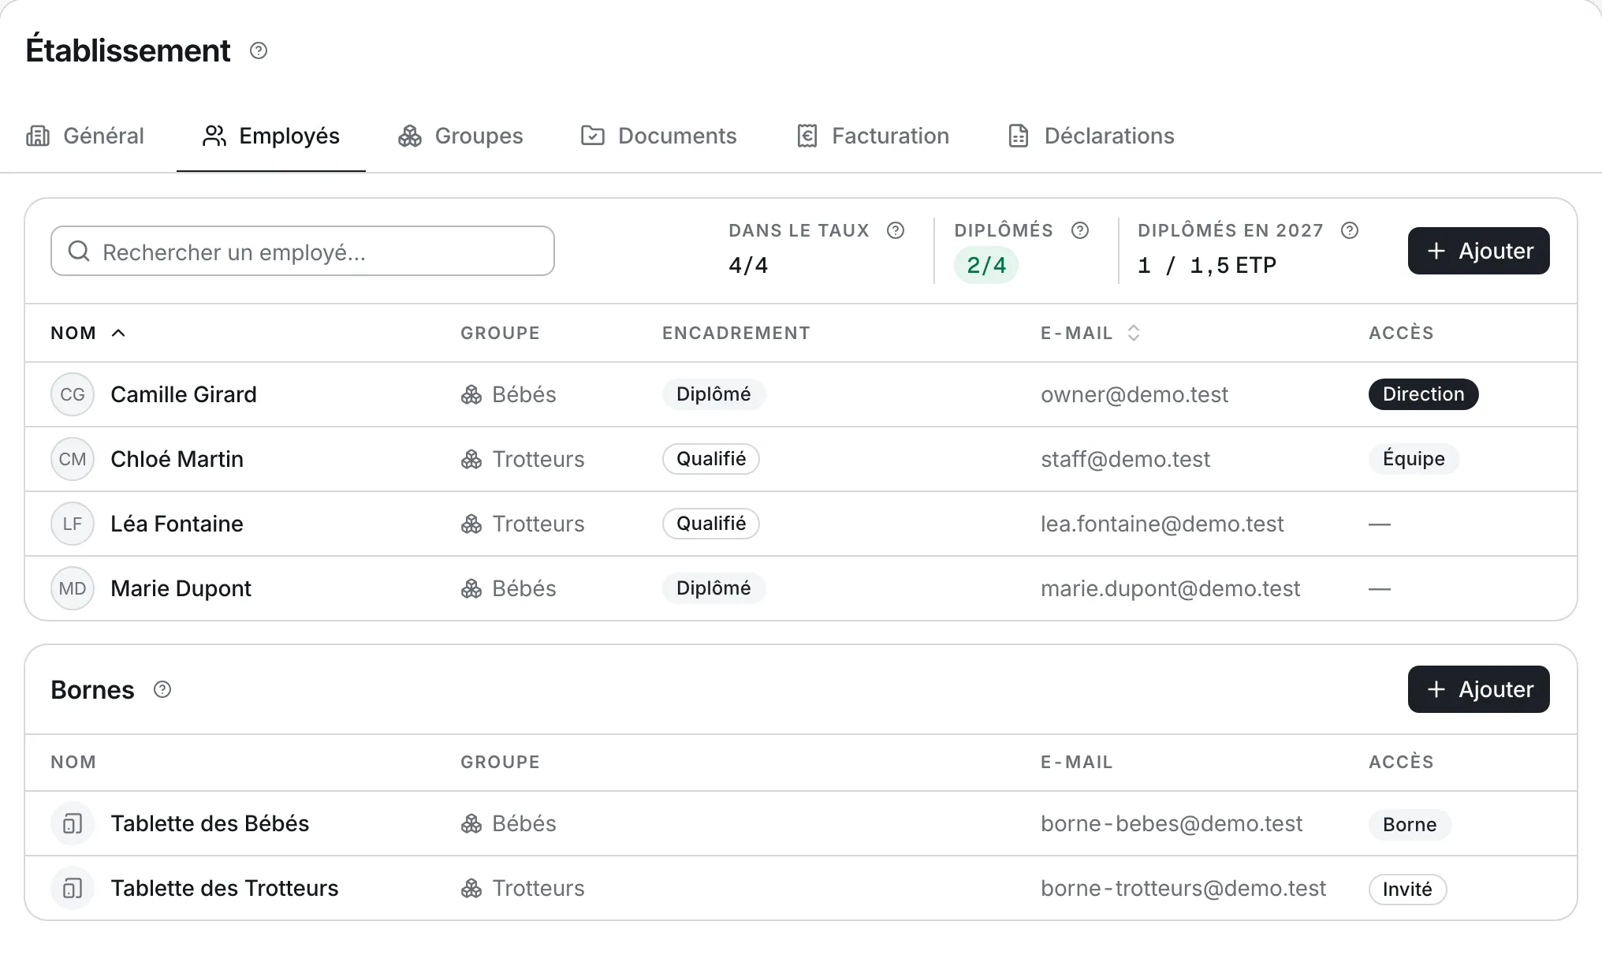Open the Général tab

[85, 136]
